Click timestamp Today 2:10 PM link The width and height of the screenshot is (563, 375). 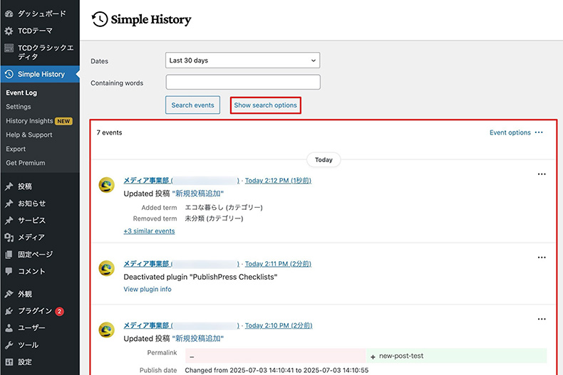click(279, 325)
